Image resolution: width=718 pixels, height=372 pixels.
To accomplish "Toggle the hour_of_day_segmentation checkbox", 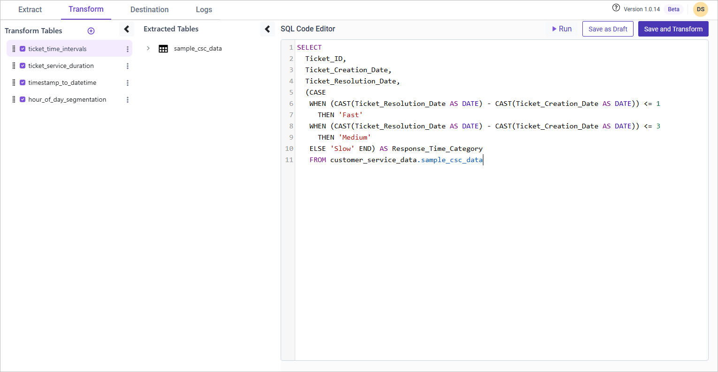I will click(23, 99).
